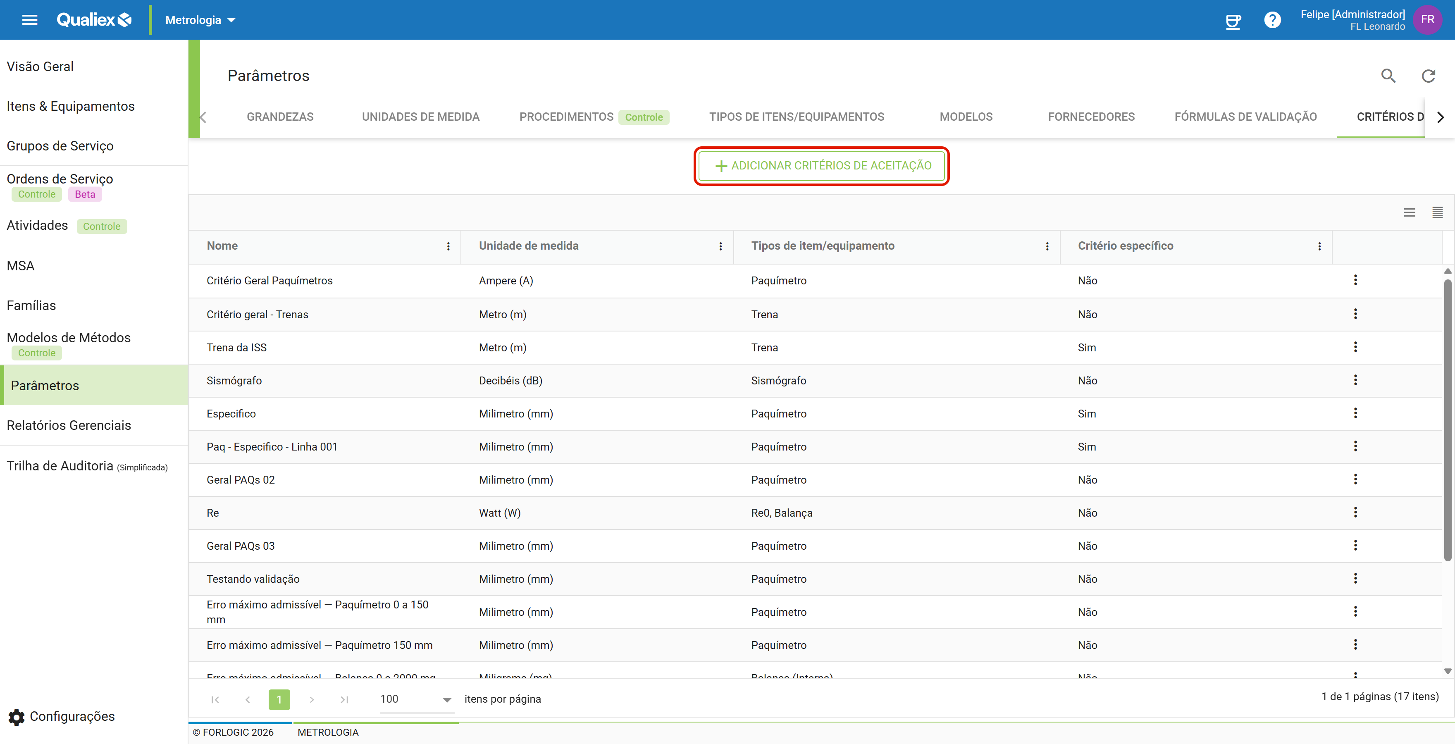Switch to compact row density icon
The image size is (1455, 744).
click(1438, 212)
